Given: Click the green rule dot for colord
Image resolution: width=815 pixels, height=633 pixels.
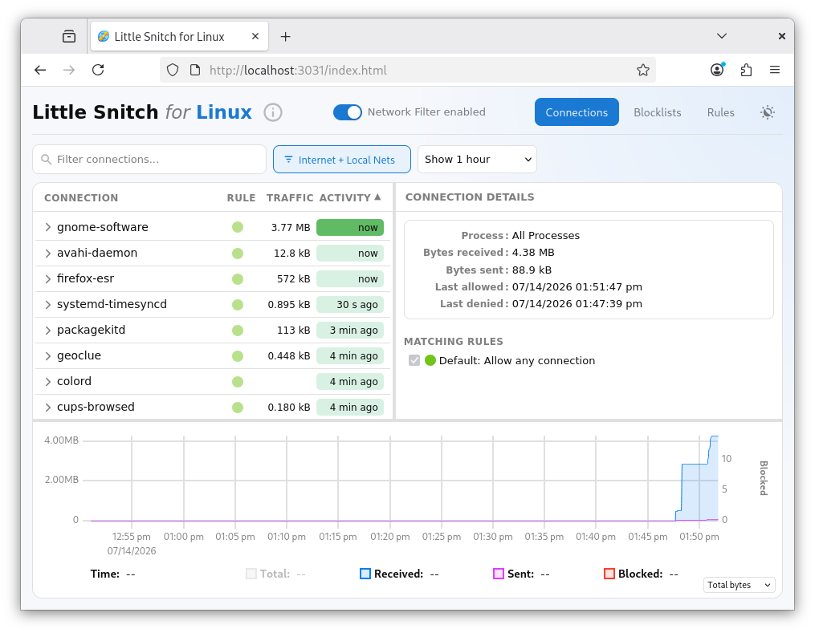Looking at the screenshot, I should [x=238, y=382].
